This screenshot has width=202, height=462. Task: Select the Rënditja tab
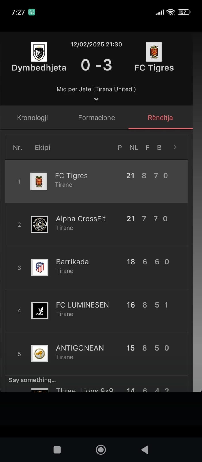[160, 118]
